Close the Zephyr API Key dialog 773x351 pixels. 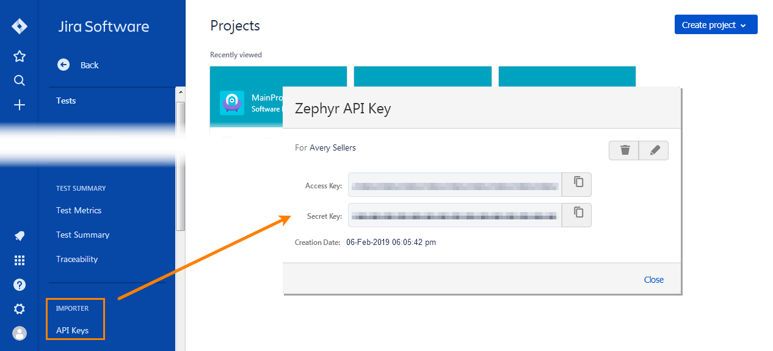coord(653,279)
